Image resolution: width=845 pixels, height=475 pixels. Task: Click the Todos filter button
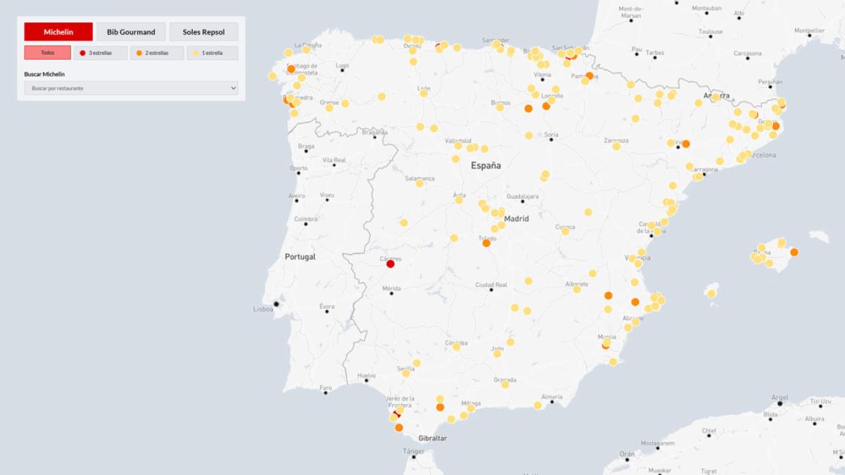(46, 52)
